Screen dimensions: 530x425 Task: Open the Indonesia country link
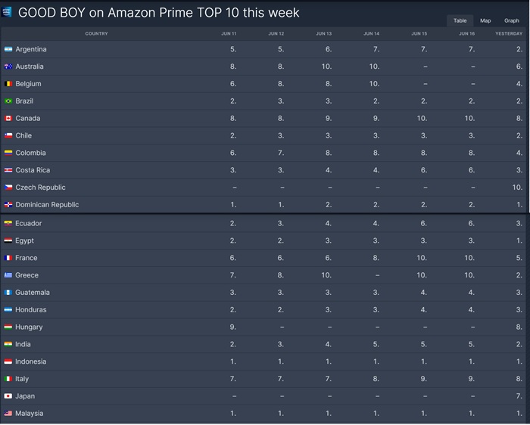coord(31,361)
